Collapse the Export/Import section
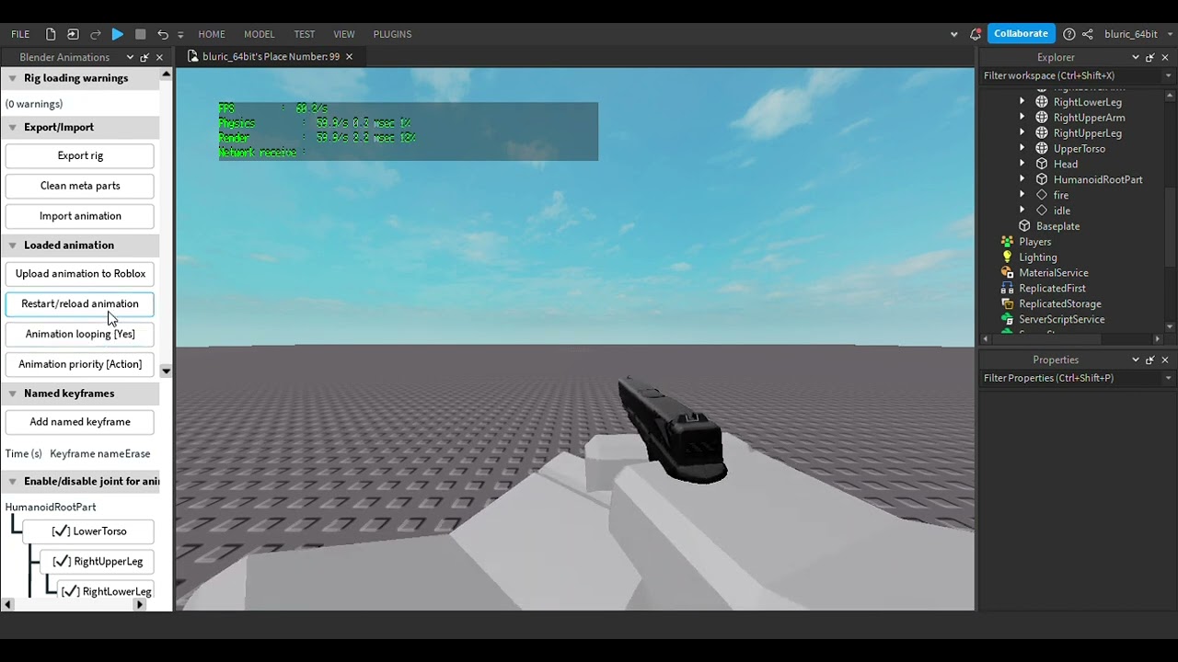 (13, 127)
